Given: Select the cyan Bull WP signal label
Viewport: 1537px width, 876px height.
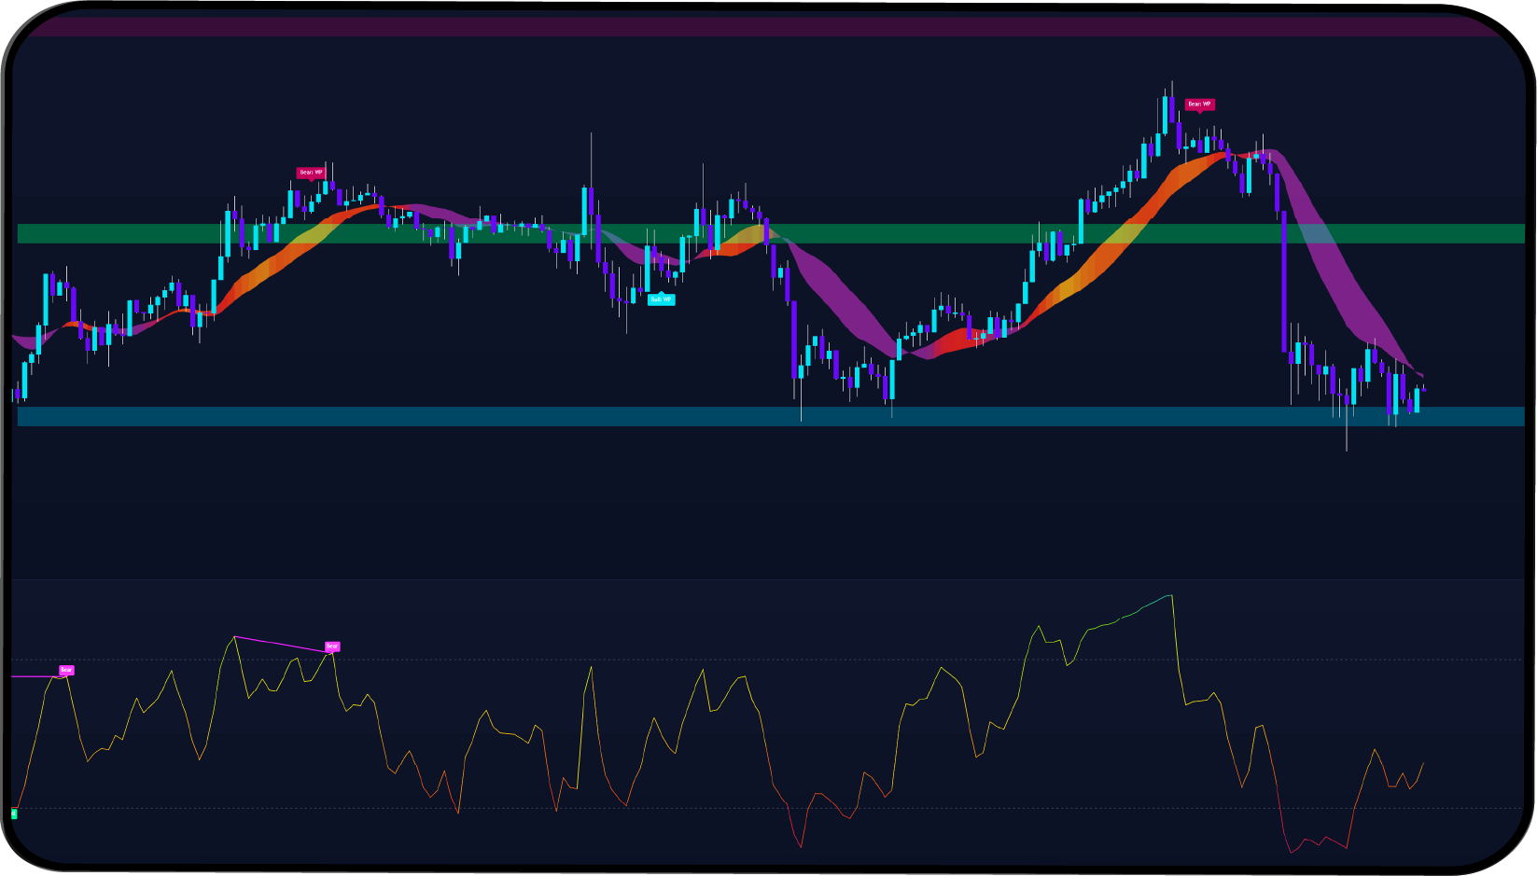Looking at the screenshot, I should [661, 299].
